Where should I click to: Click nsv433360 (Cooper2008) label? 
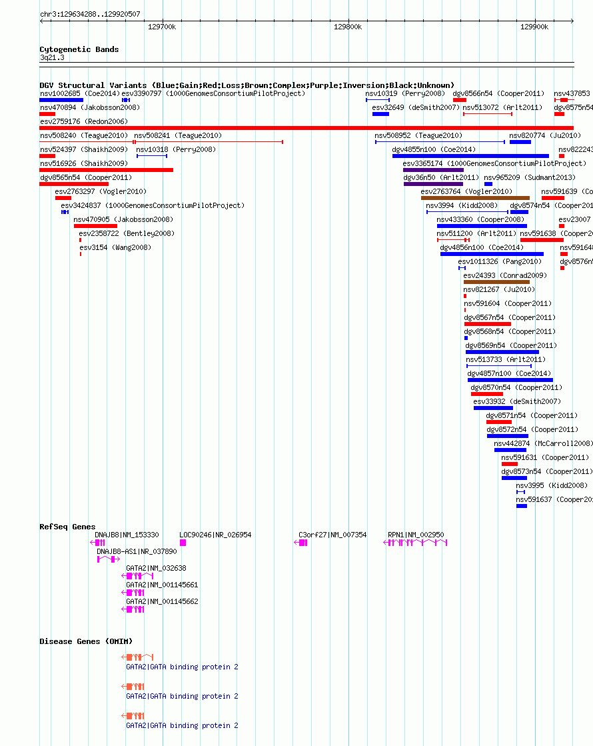click(480, 220)
